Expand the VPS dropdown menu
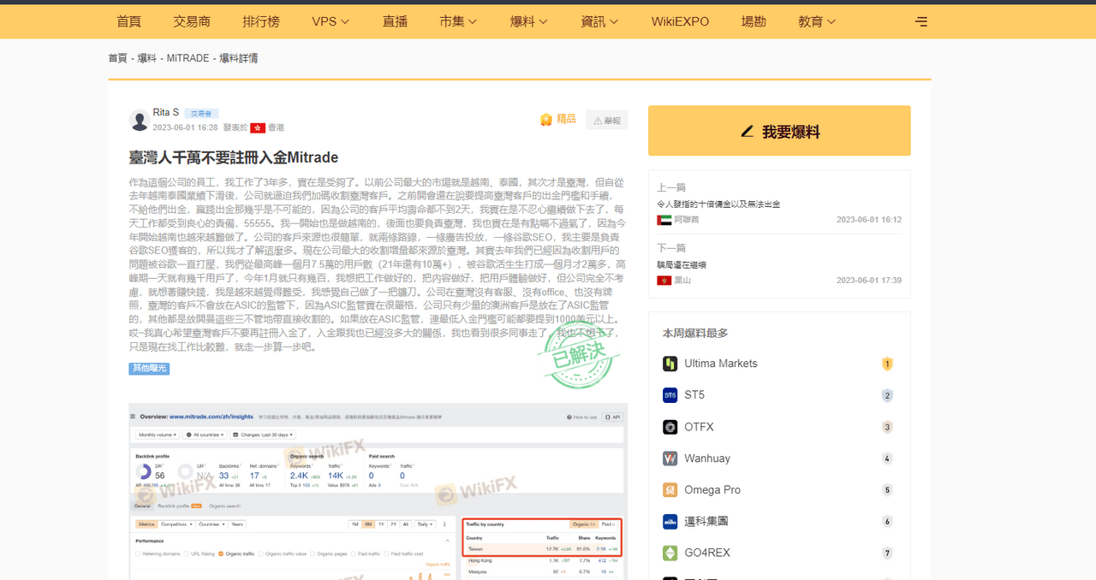The image size is (1096, 580). [331, 21]
